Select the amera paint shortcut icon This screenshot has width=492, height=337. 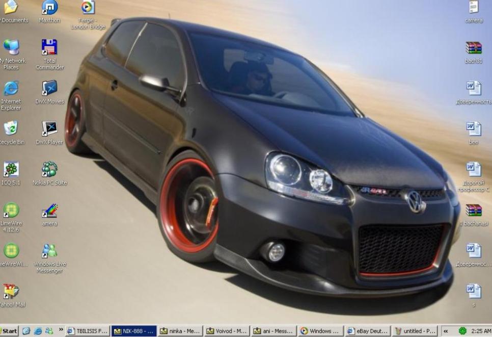(49, 210)
